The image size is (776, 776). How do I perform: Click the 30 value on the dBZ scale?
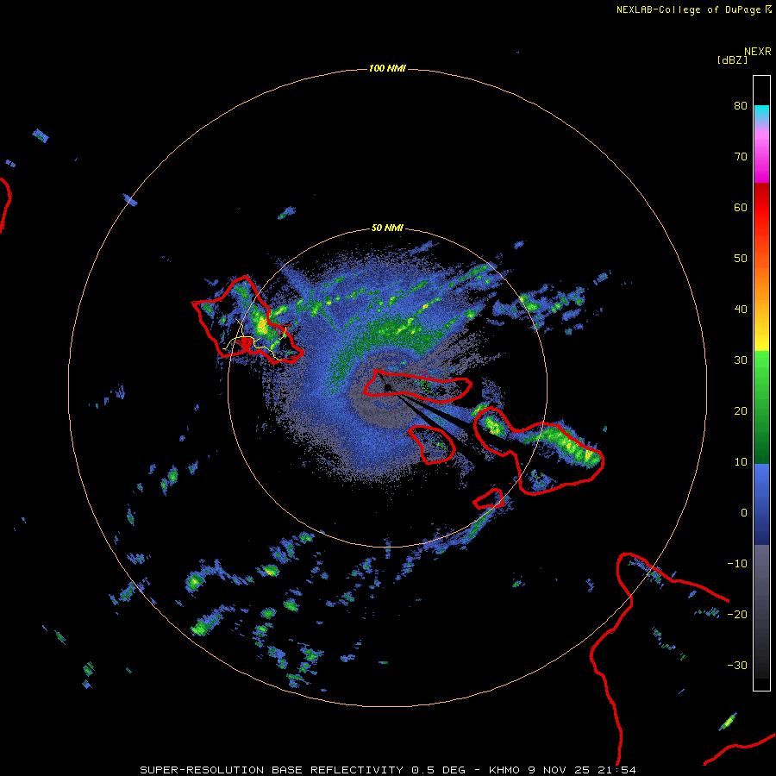pyautogui.click(x=741, y=360)
